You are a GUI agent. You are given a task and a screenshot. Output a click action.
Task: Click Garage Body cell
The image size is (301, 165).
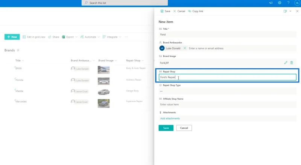pos(132,91)
